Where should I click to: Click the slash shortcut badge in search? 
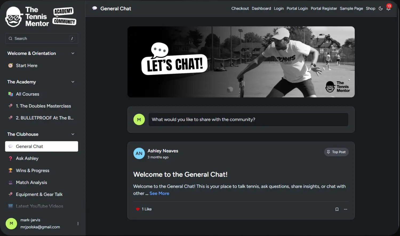pyautogui.click(x=72, y=39)
